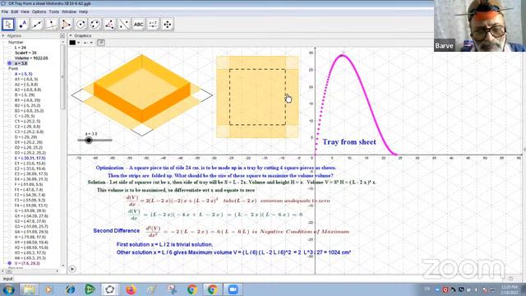Click the Barve webcam thumbnail

point(480,25)
